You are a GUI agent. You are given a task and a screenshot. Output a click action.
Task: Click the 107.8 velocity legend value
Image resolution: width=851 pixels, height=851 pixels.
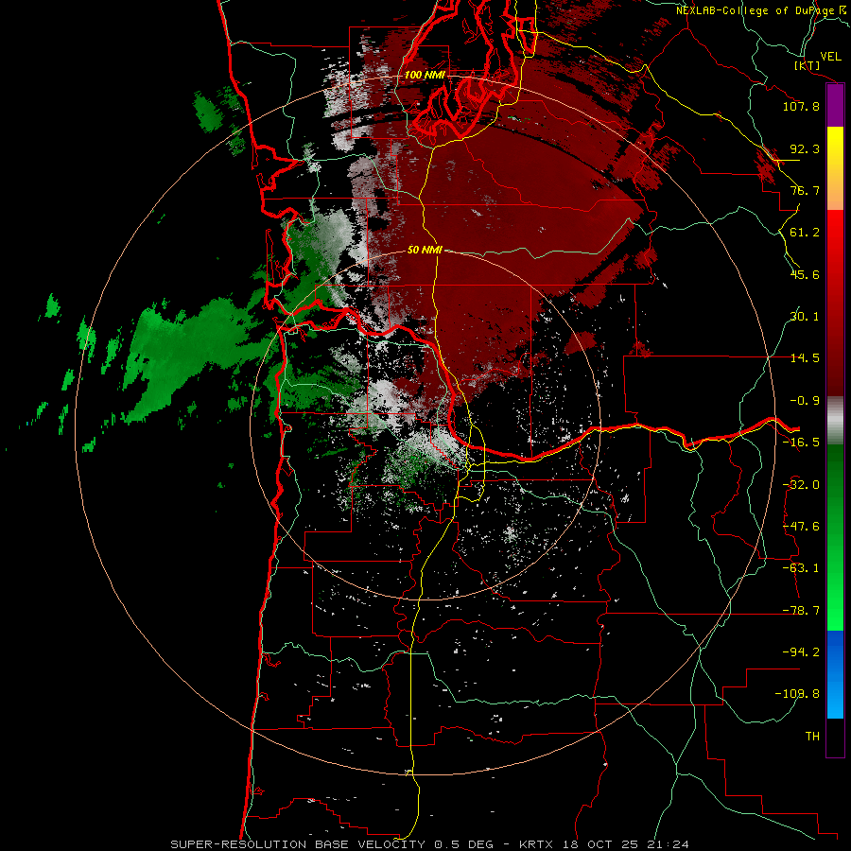(801, 106)
